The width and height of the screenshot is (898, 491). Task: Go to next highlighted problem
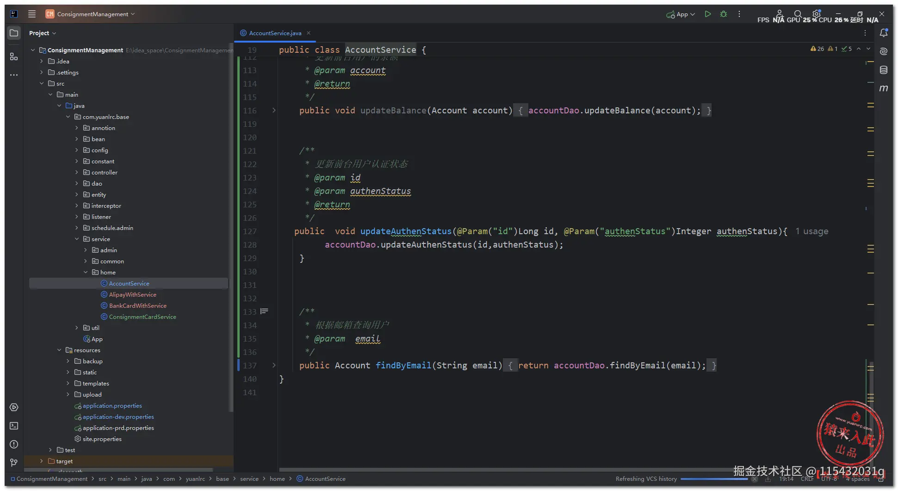point(868,49)
